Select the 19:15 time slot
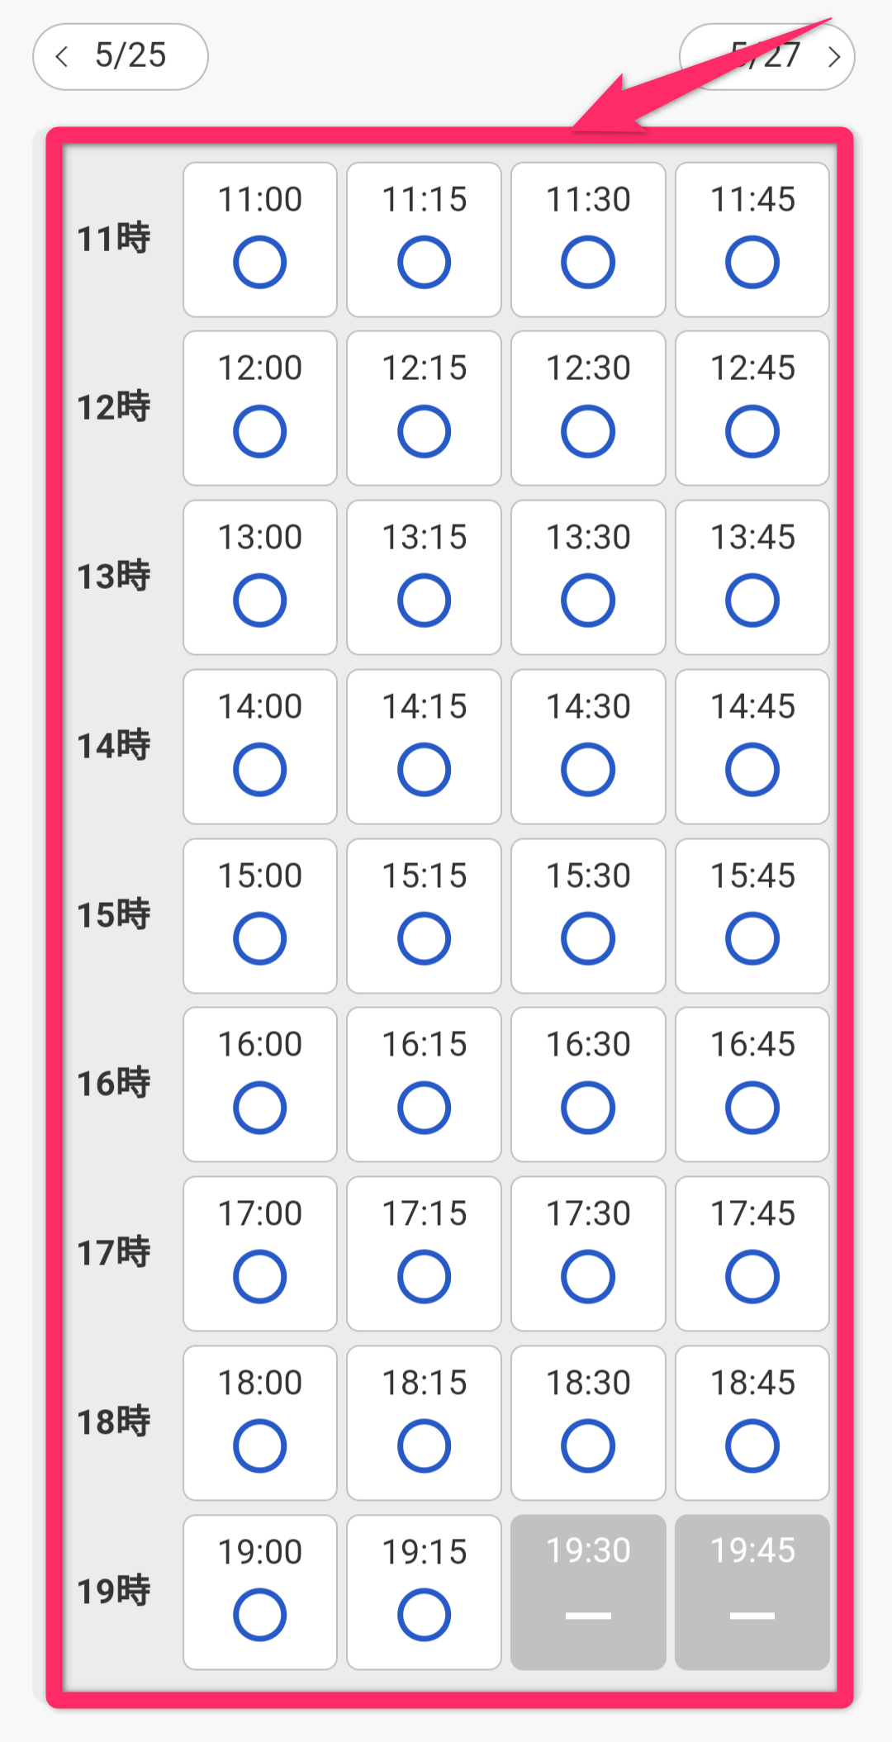This screenshot has height=1742, width=892. pos(424,1592)
